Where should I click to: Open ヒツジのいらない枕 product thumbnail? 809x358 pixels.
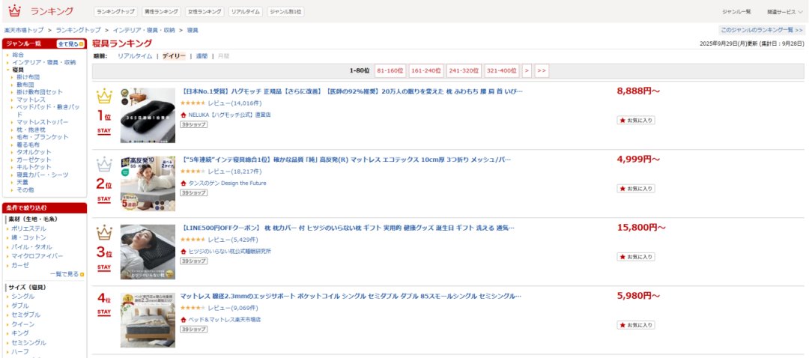tap(148, 252)
